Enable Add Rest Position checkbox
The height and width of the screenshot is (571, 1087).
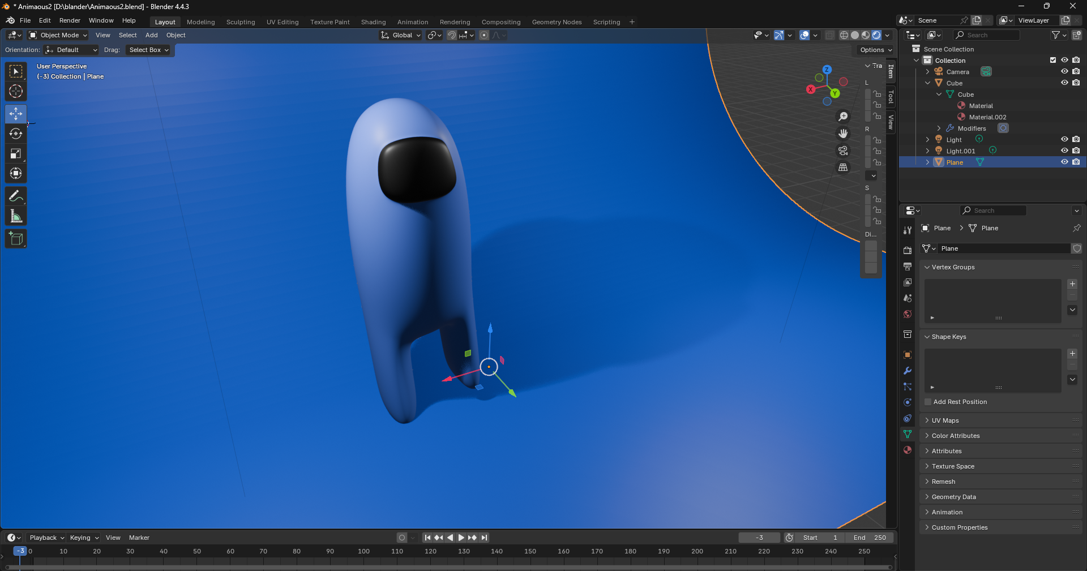928,402
